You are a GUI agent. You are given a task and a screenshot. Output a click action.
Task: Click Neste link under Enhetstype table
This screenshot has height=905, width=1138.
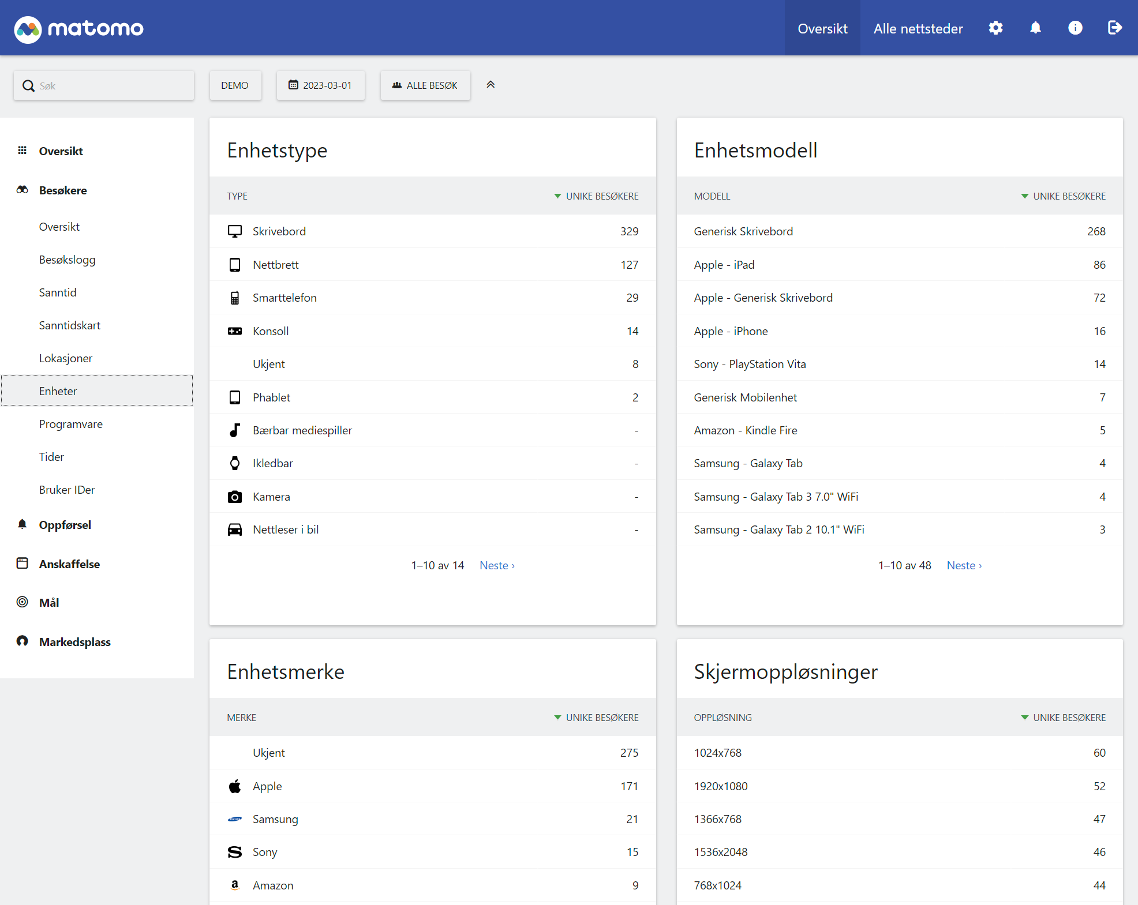pos(497,565)
